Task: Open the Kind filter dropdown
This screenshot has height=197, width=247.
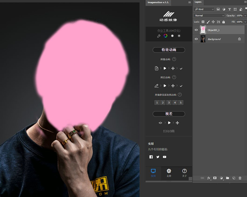Action: [204, 9]
